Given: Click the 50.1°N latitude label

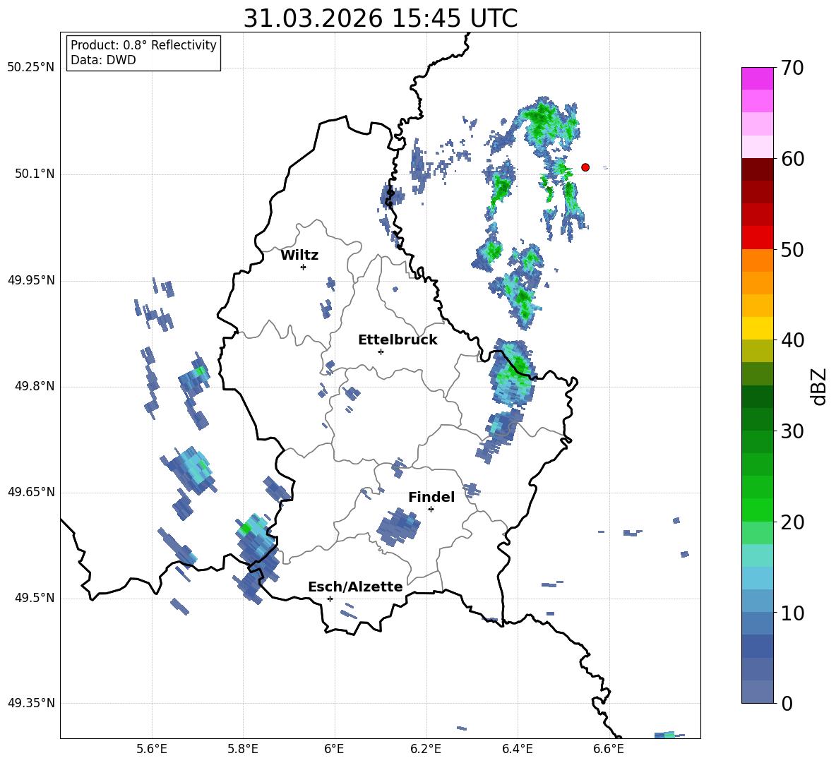Looking at the screenshot, I should coord(35,174).
